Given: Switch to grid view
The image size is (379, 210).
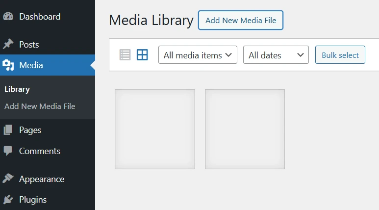Looking at the screenshot, I should coord(142,54).
